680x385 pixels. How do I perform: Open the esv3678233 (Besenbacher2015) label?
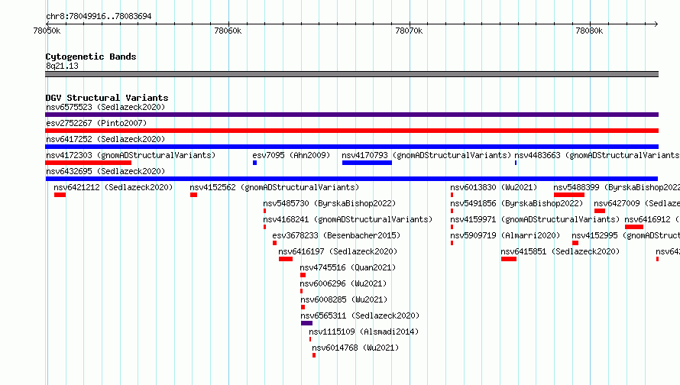336,235
